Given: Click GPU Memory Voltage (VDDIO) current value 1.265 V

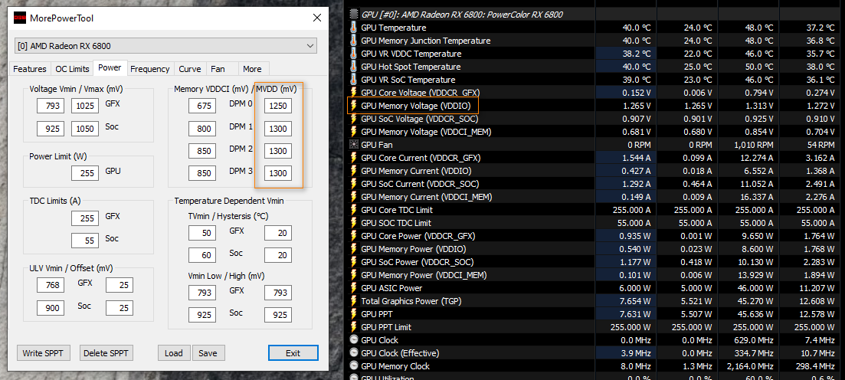Looking at the screenshot, I should (x=637, y=106).
